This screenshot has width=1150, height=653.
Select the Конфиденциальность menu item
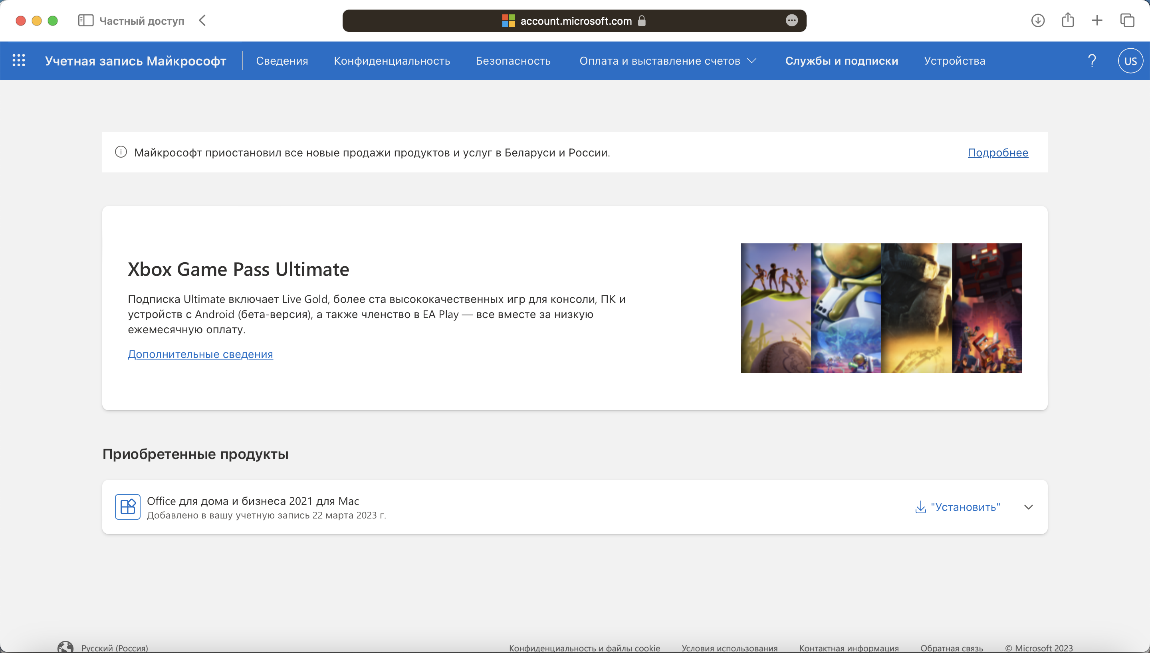(392, 61)
